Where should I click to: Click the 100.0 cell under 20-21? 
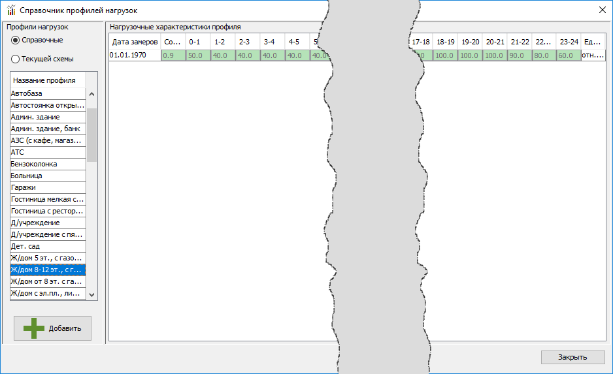495,55
